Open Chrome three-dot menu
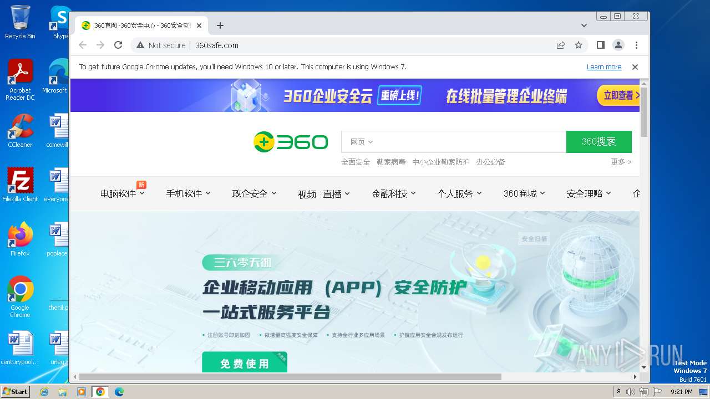The image size is (710, 399). [636, 45]
